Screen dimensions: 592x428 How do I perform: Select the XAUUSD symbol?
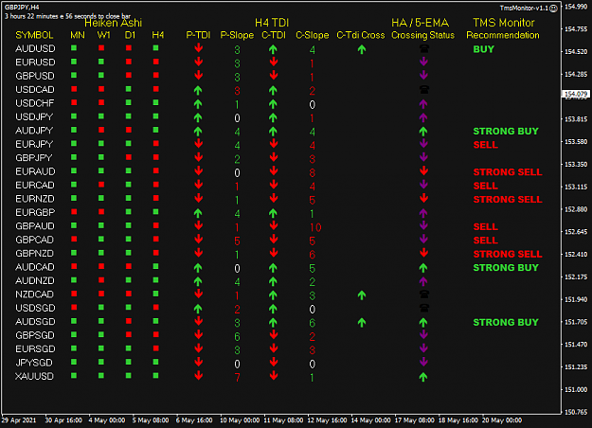pyautogui.click(x=34, y=376)
